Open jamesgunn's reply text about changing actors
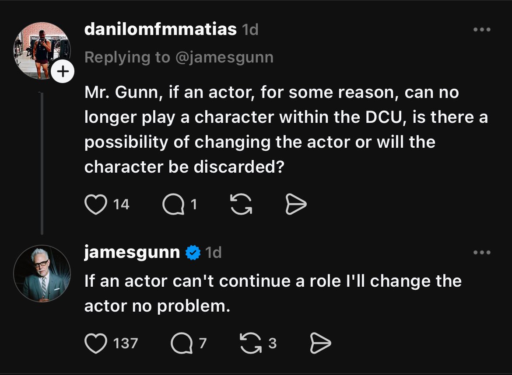 pyautogui.click(x=273, y=293)
